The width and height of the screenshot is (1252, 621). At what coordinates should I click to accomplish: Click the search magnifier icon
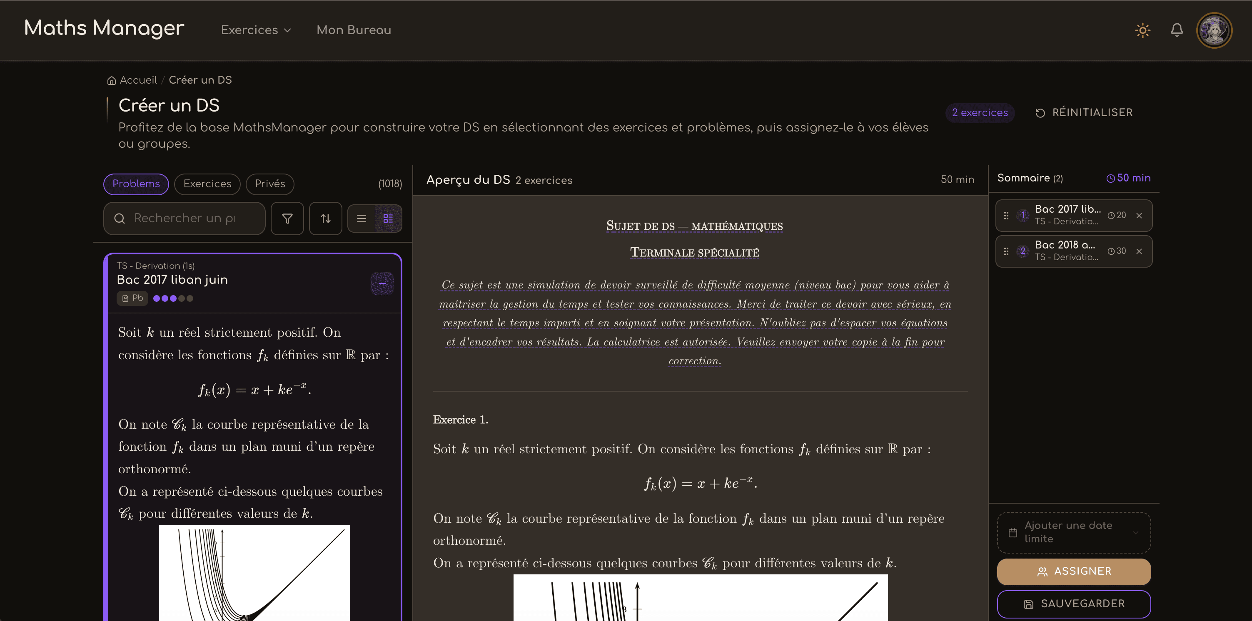click(x=120, y=219)
